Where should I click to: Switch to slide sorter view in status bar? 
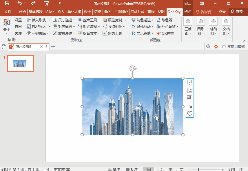160,169
